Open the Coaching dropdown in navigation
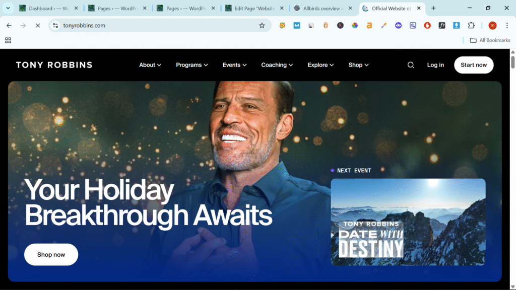The width and height of the screenshot is (516, 290). (x=277, y=65)
